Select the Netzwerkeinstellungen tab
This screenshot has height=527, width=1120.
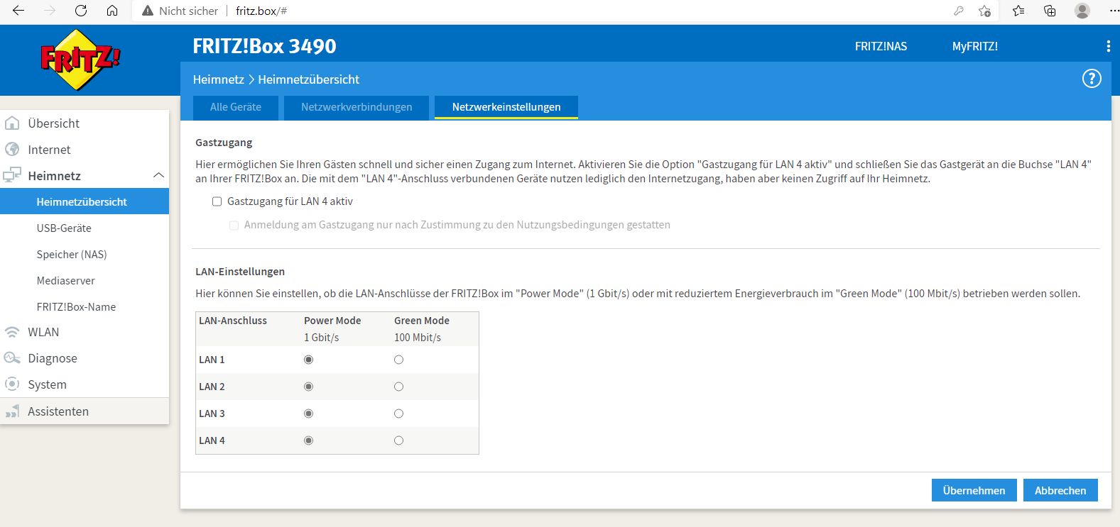(x=506, y=107)
